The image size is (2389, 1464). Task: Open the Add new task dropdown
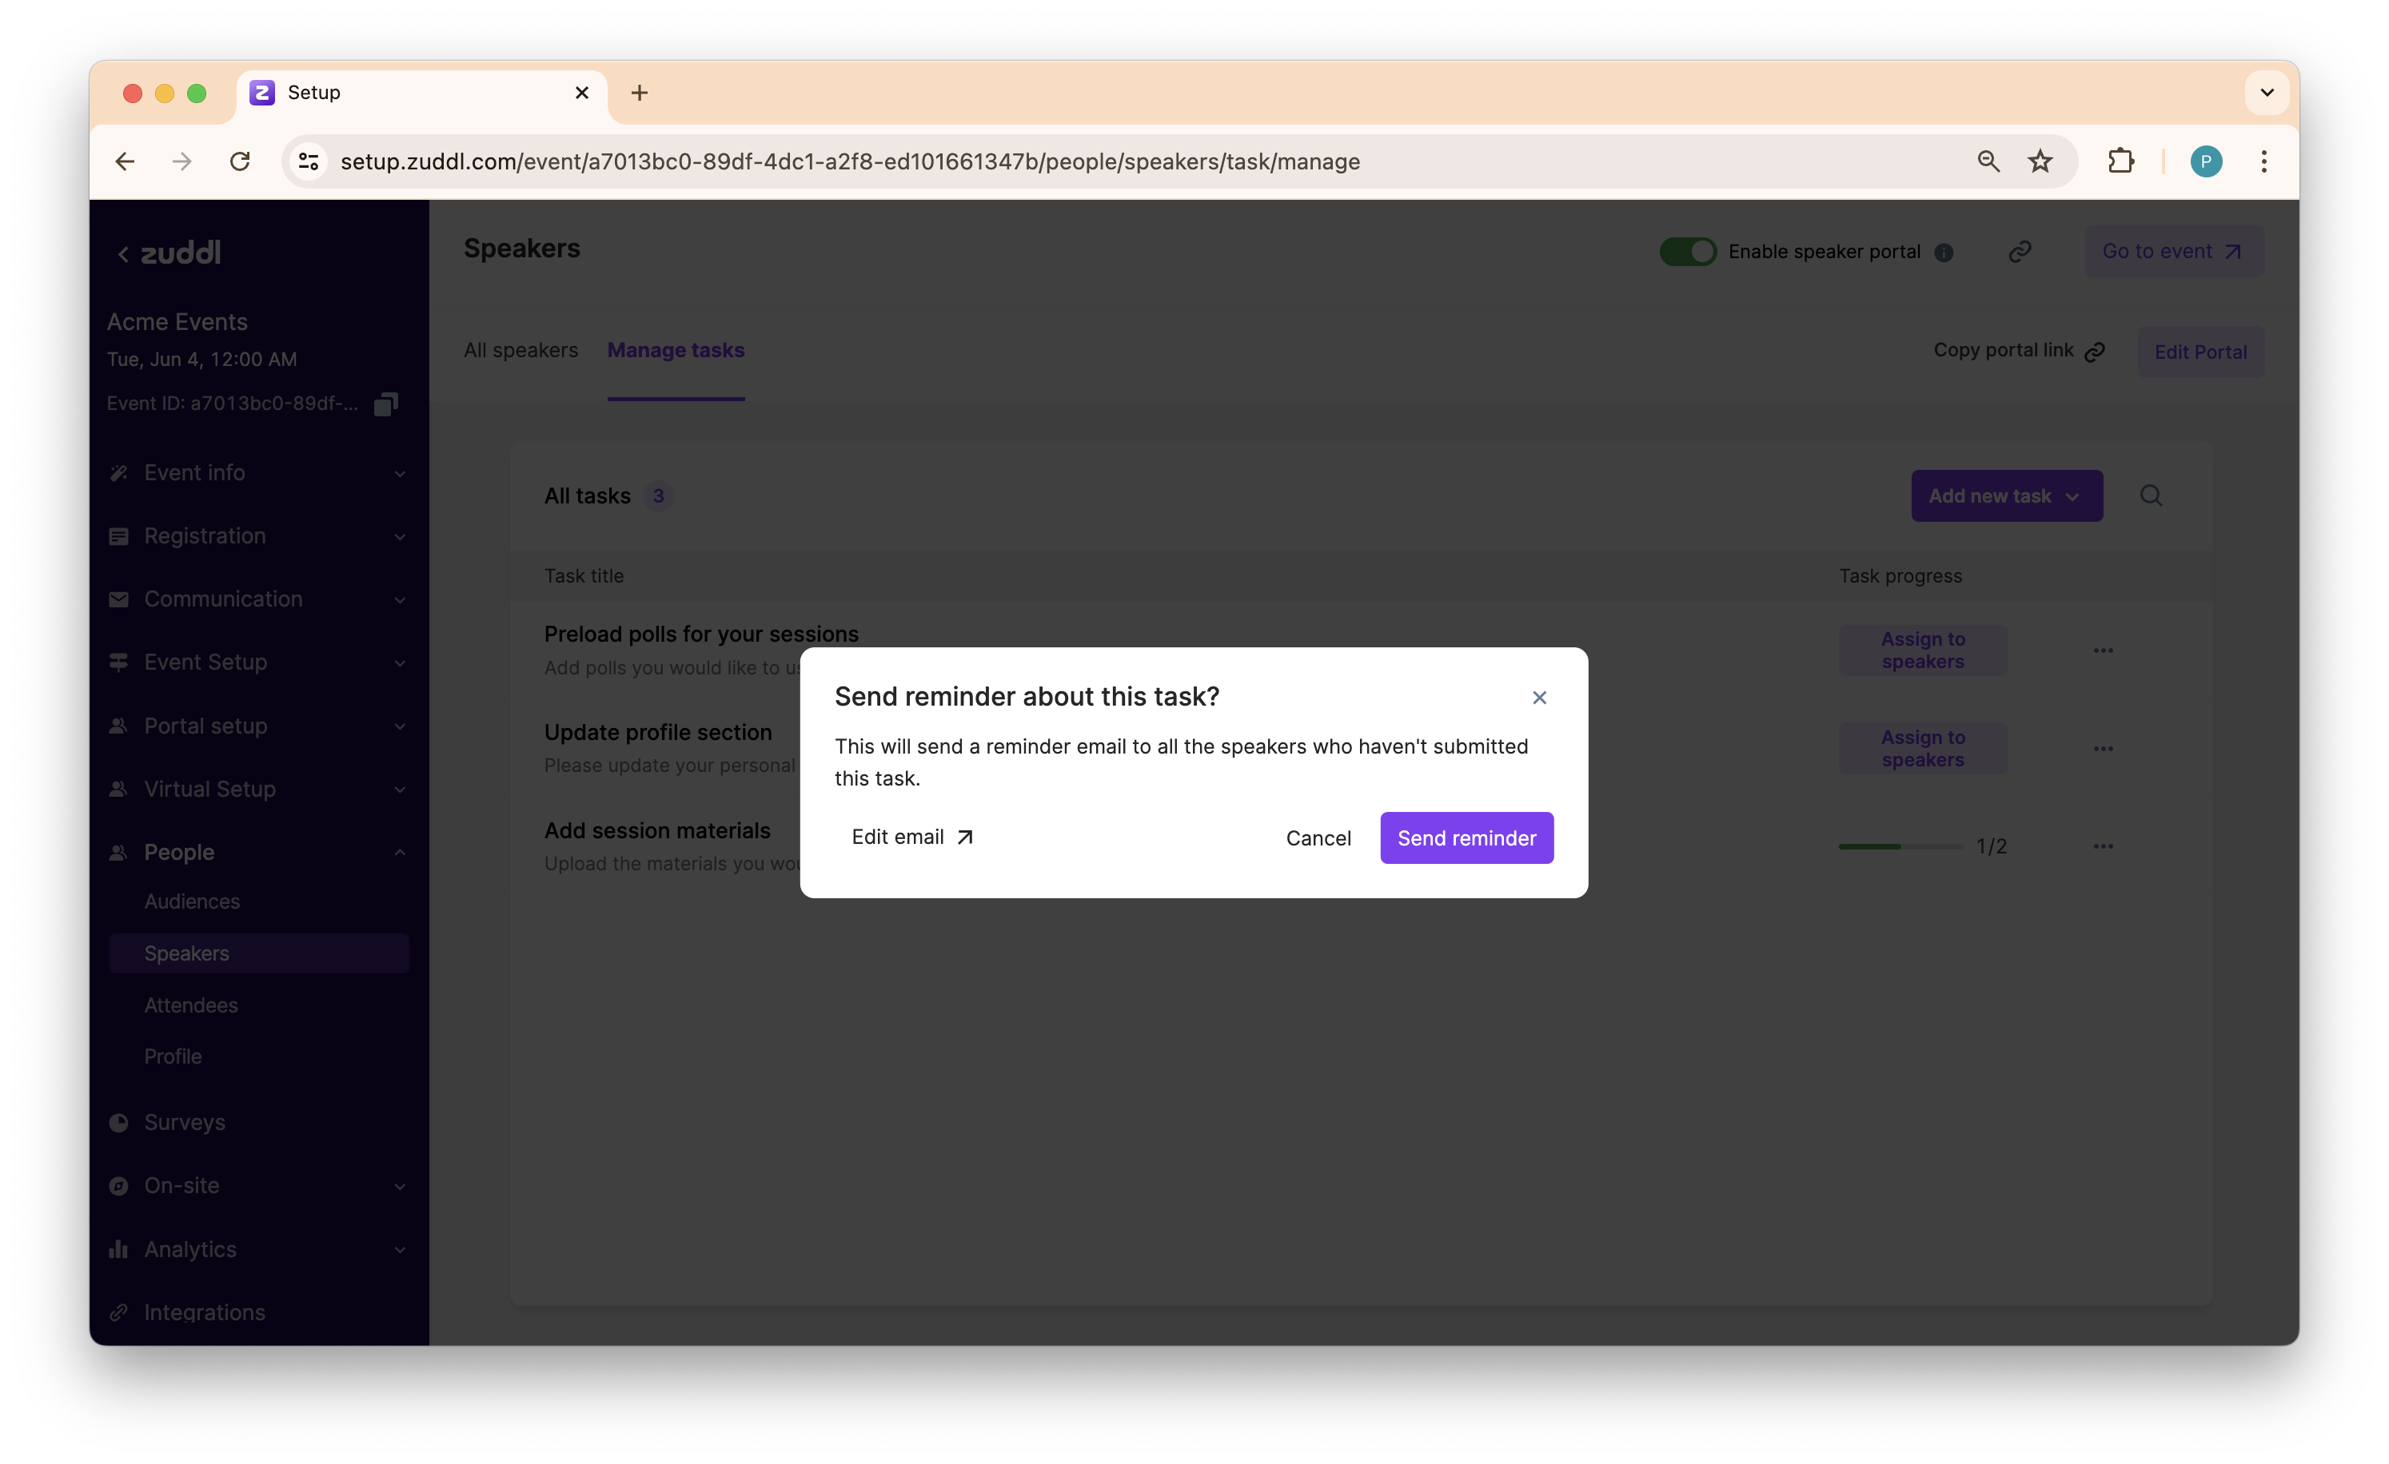pos(2006,496)
